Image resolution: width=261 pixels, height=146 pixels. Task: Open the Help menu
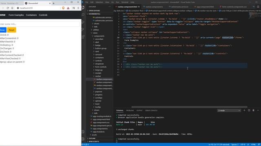132,2
